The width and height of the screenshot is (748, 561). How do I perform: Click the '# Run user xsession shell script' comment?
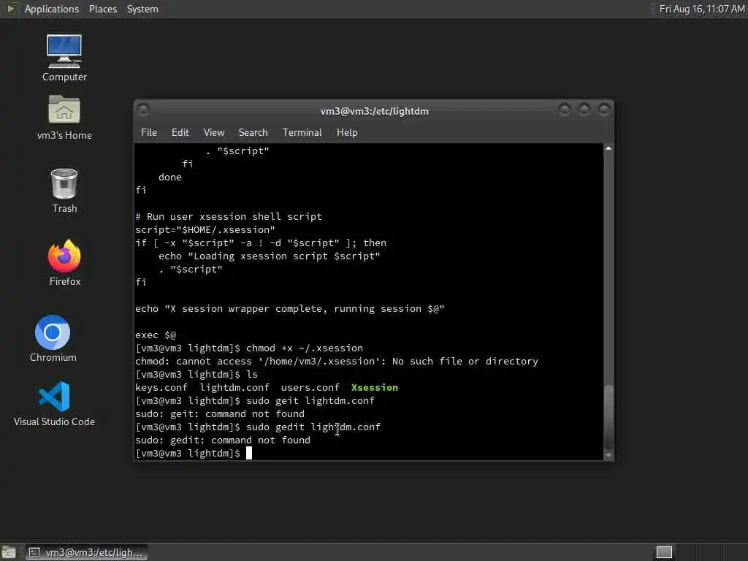229,216
